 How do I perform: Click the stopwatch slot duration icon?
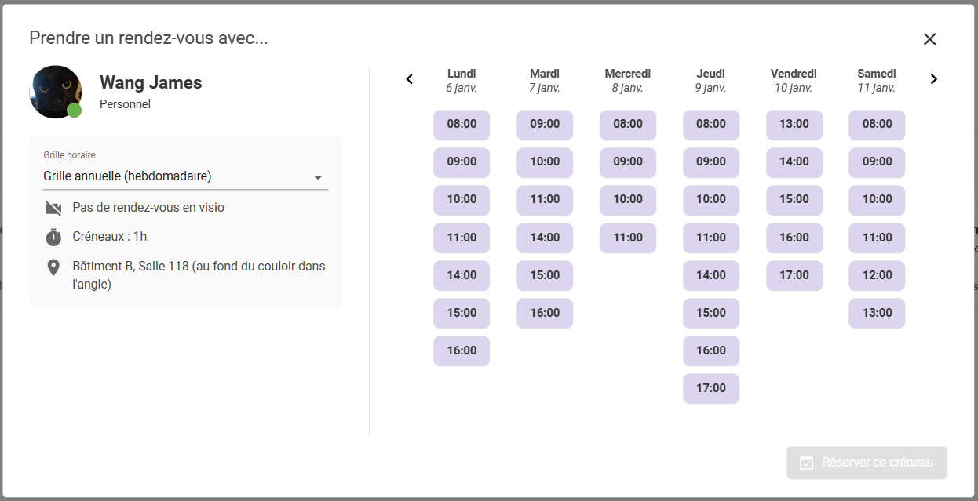pos(53,237)
